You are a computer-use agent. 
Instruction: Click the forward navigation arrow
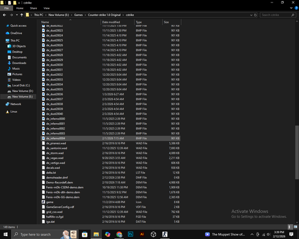[11, 15]
